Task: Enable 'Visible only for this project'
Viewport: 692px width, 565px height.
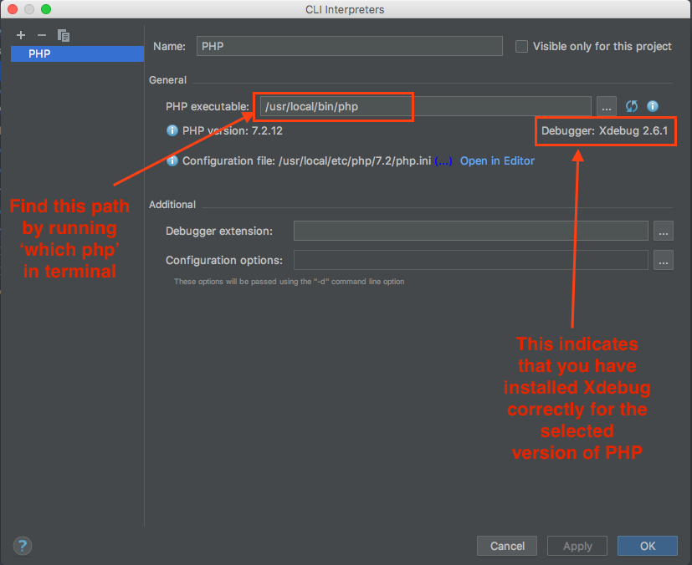Action: (x=521, y=47)
